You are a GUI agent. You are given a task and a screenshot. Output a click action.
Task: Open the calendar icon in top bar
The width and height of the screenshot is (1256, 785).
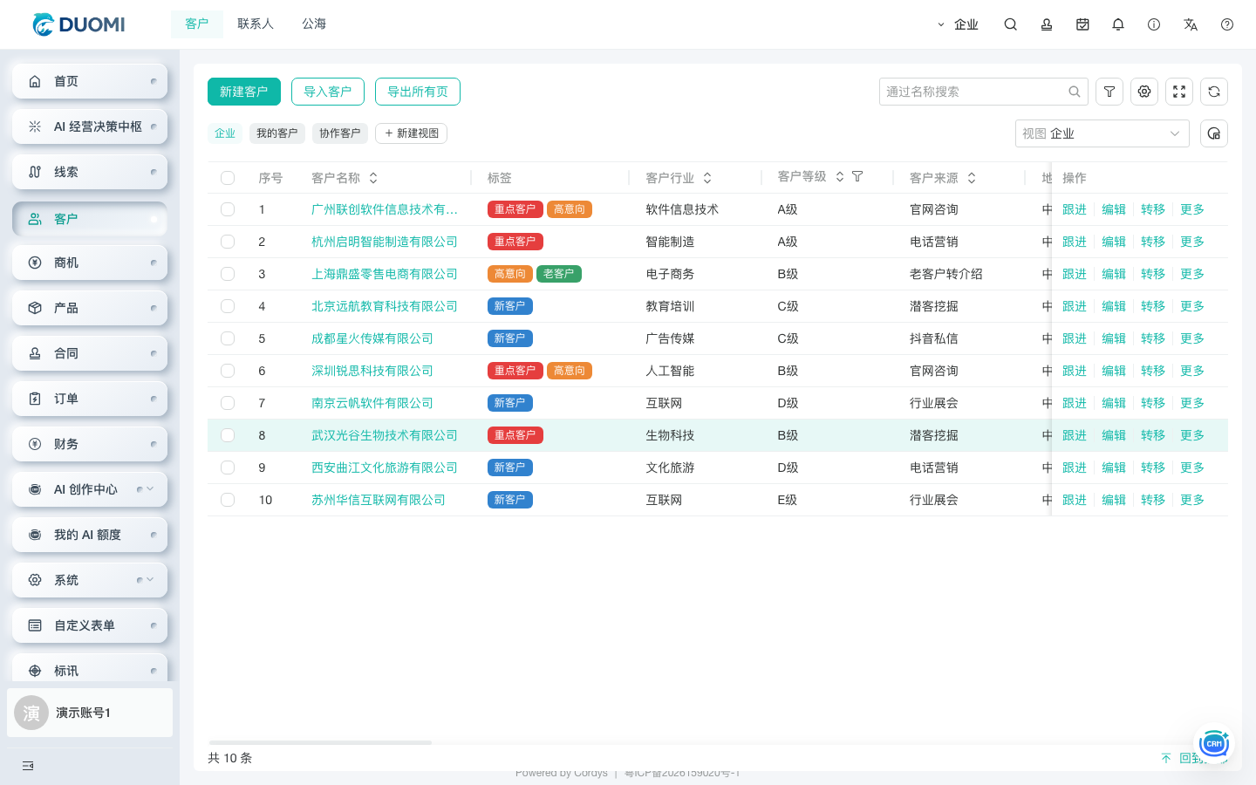pos(1082,24)
